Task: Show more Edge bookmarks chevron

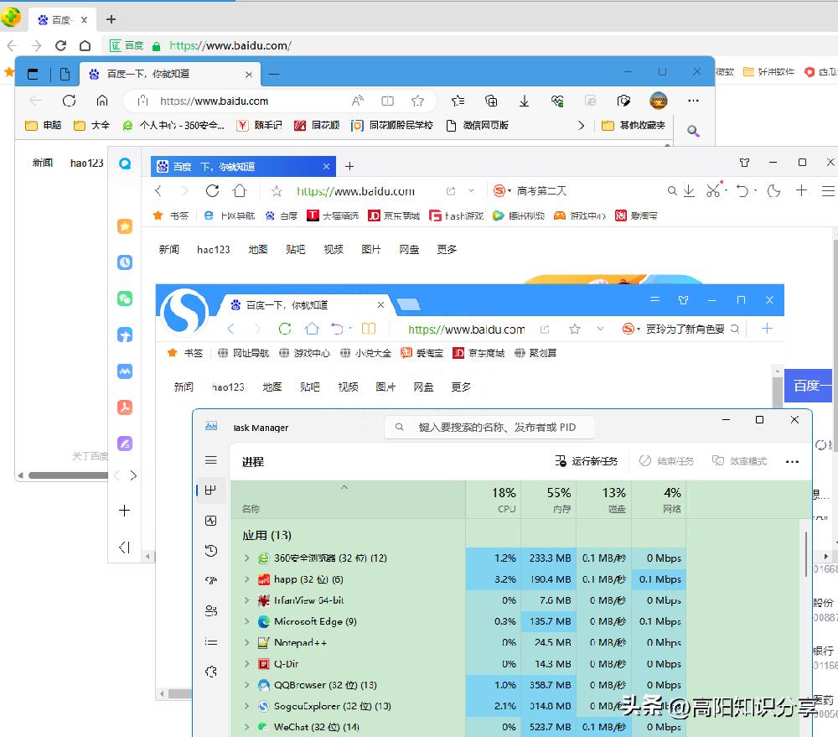Action: point(582,125)
